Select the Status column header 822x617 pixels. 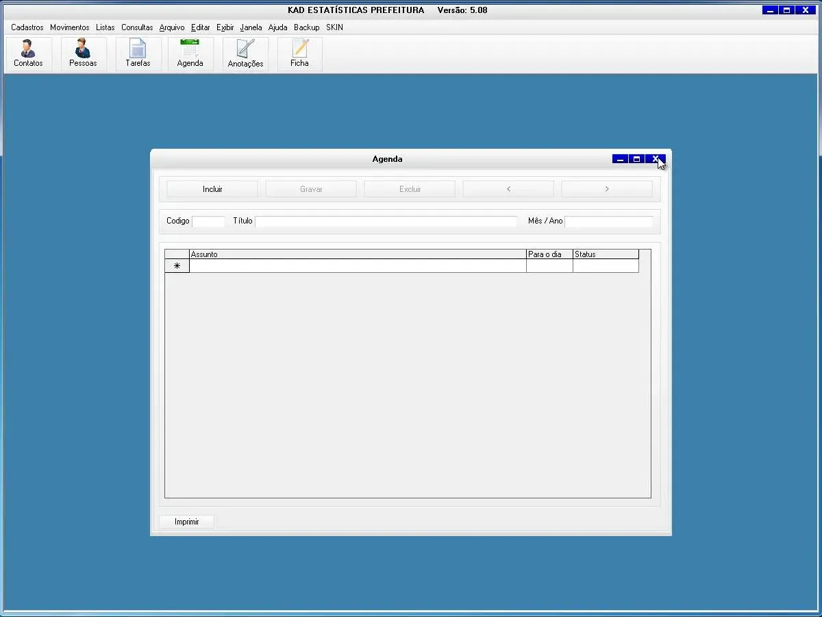click(606, 254)
